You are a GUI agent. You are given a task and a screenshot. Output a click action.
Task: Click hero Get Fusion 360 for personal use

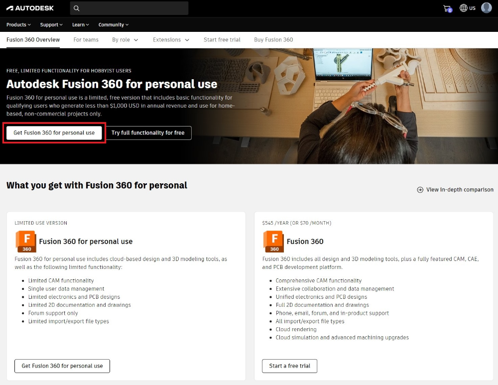point(54,133)
